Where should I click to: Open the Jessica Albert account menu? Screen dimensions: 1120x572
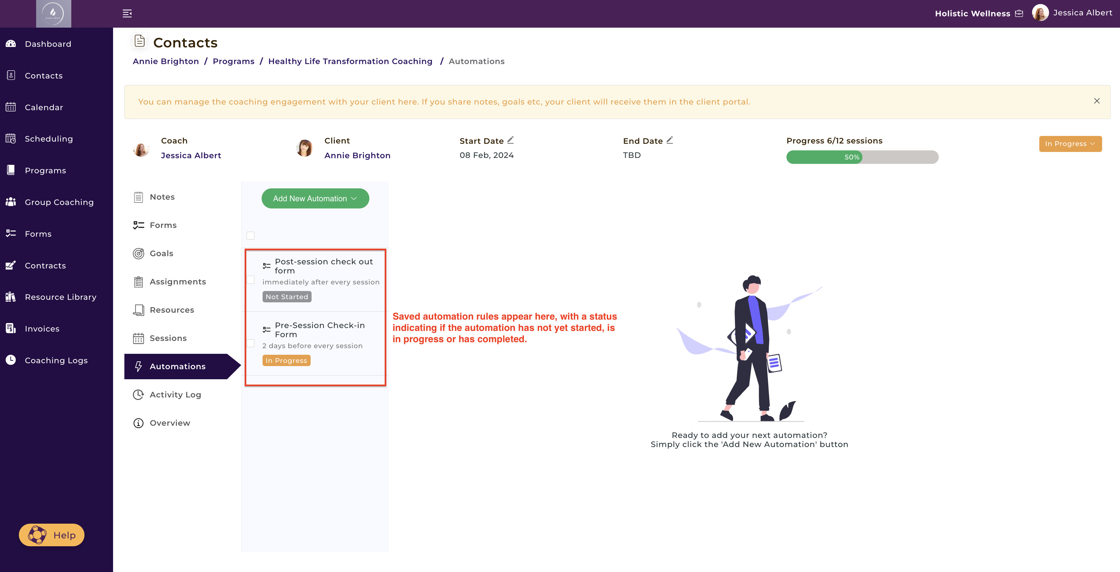point(1072,13)
